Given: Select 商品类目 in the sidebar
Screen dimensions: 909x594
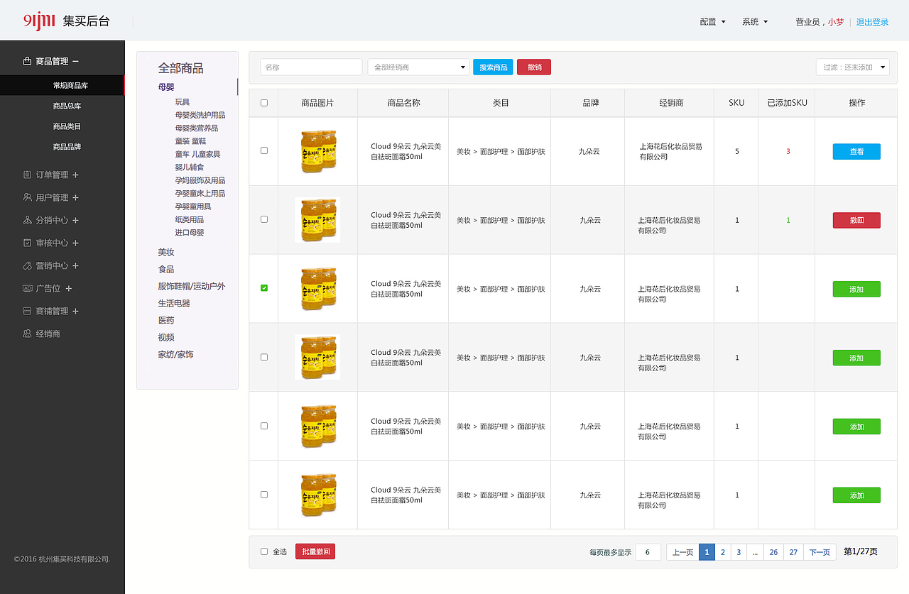Looking at the screenshot, I should [67, 126].
